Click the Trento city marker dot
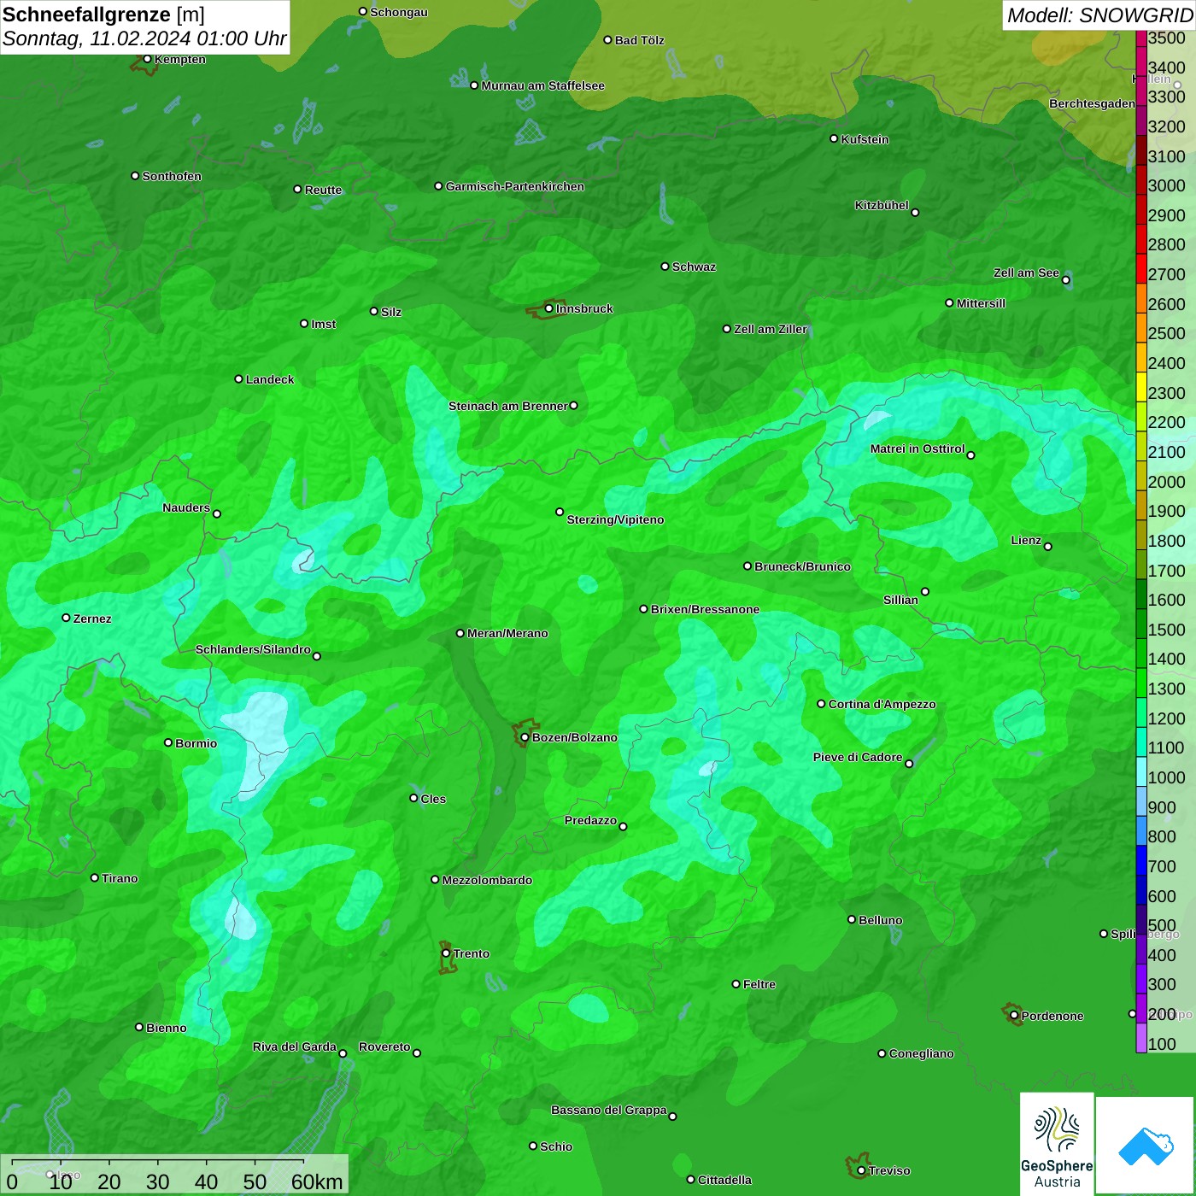This screenshot has width=1196, height=1196. pos(446,953)
